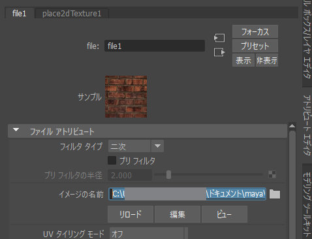Click the プリセット button
This screenshot has height=239, width=312.
pos(255,46)
